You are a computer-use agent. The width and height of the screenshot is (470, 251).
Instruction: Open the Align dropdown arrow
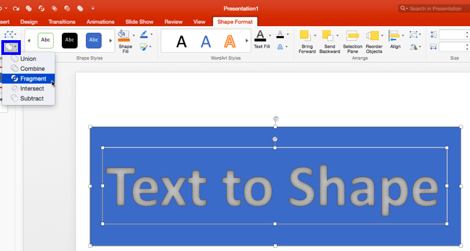click(x=403, y=35)
